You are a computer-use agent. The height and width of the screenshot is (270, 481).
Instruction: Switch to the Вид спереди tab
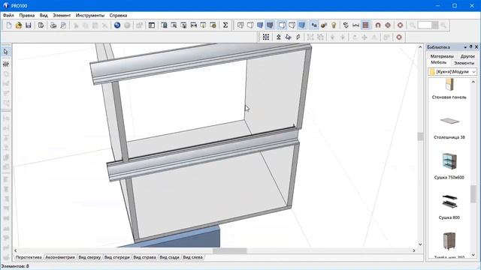117,257
